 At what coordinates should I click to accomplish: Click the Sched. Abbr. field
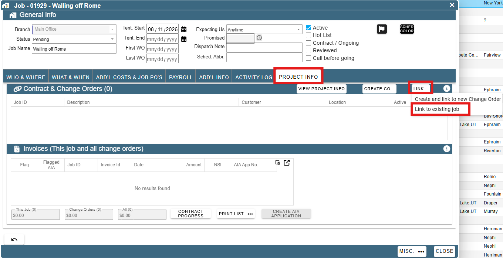(264, 57)
